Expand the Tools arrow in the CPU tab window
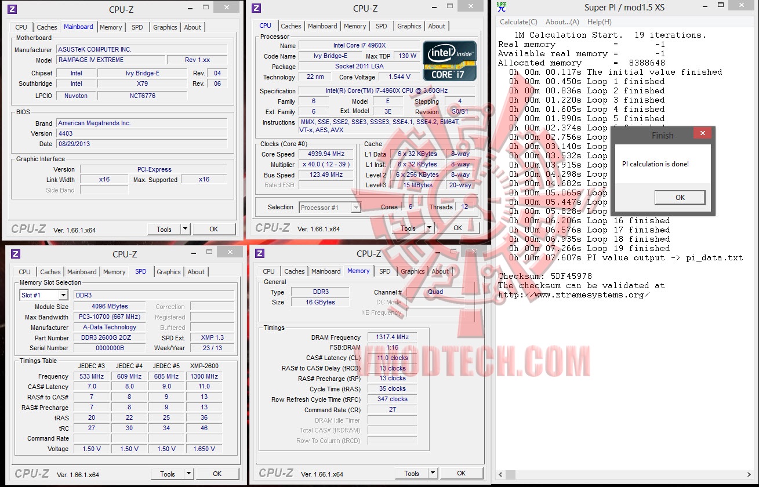759x487 pixels. tap(430, 228)
